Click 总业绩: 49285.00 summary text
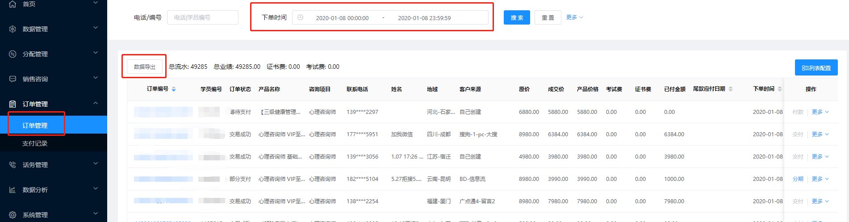Screen dimensions: 849x222 coord(237,67)
